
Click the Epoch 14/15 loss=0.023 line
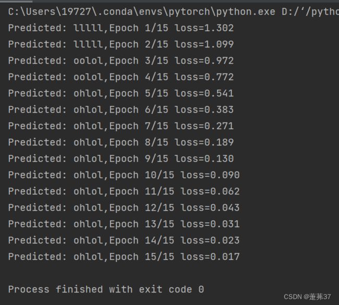coord(124,240)
